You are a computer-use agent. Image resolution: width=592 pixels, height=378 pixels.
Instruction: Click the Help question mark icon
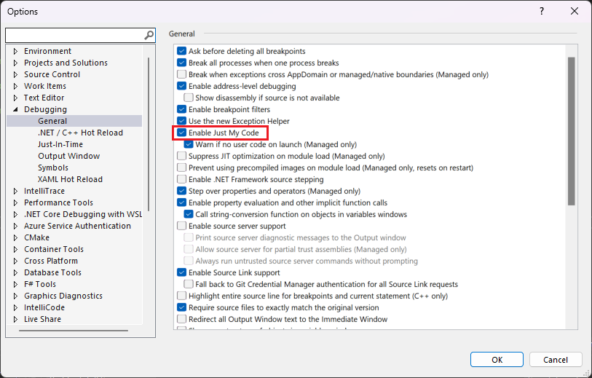click(541, 11)
